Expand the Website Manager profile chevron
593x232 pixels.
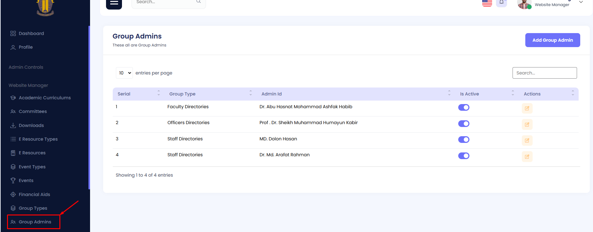581,2
